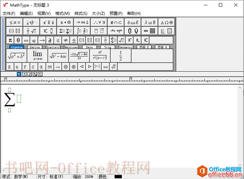
Task: Insert the theta symbol from small bar
Action: 18,40
